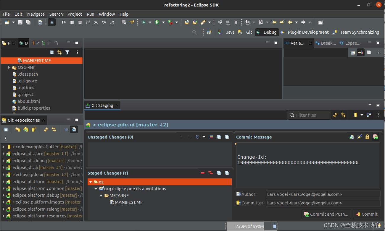Switch to Team Synchronizing perspective

(x=356, y=32)
